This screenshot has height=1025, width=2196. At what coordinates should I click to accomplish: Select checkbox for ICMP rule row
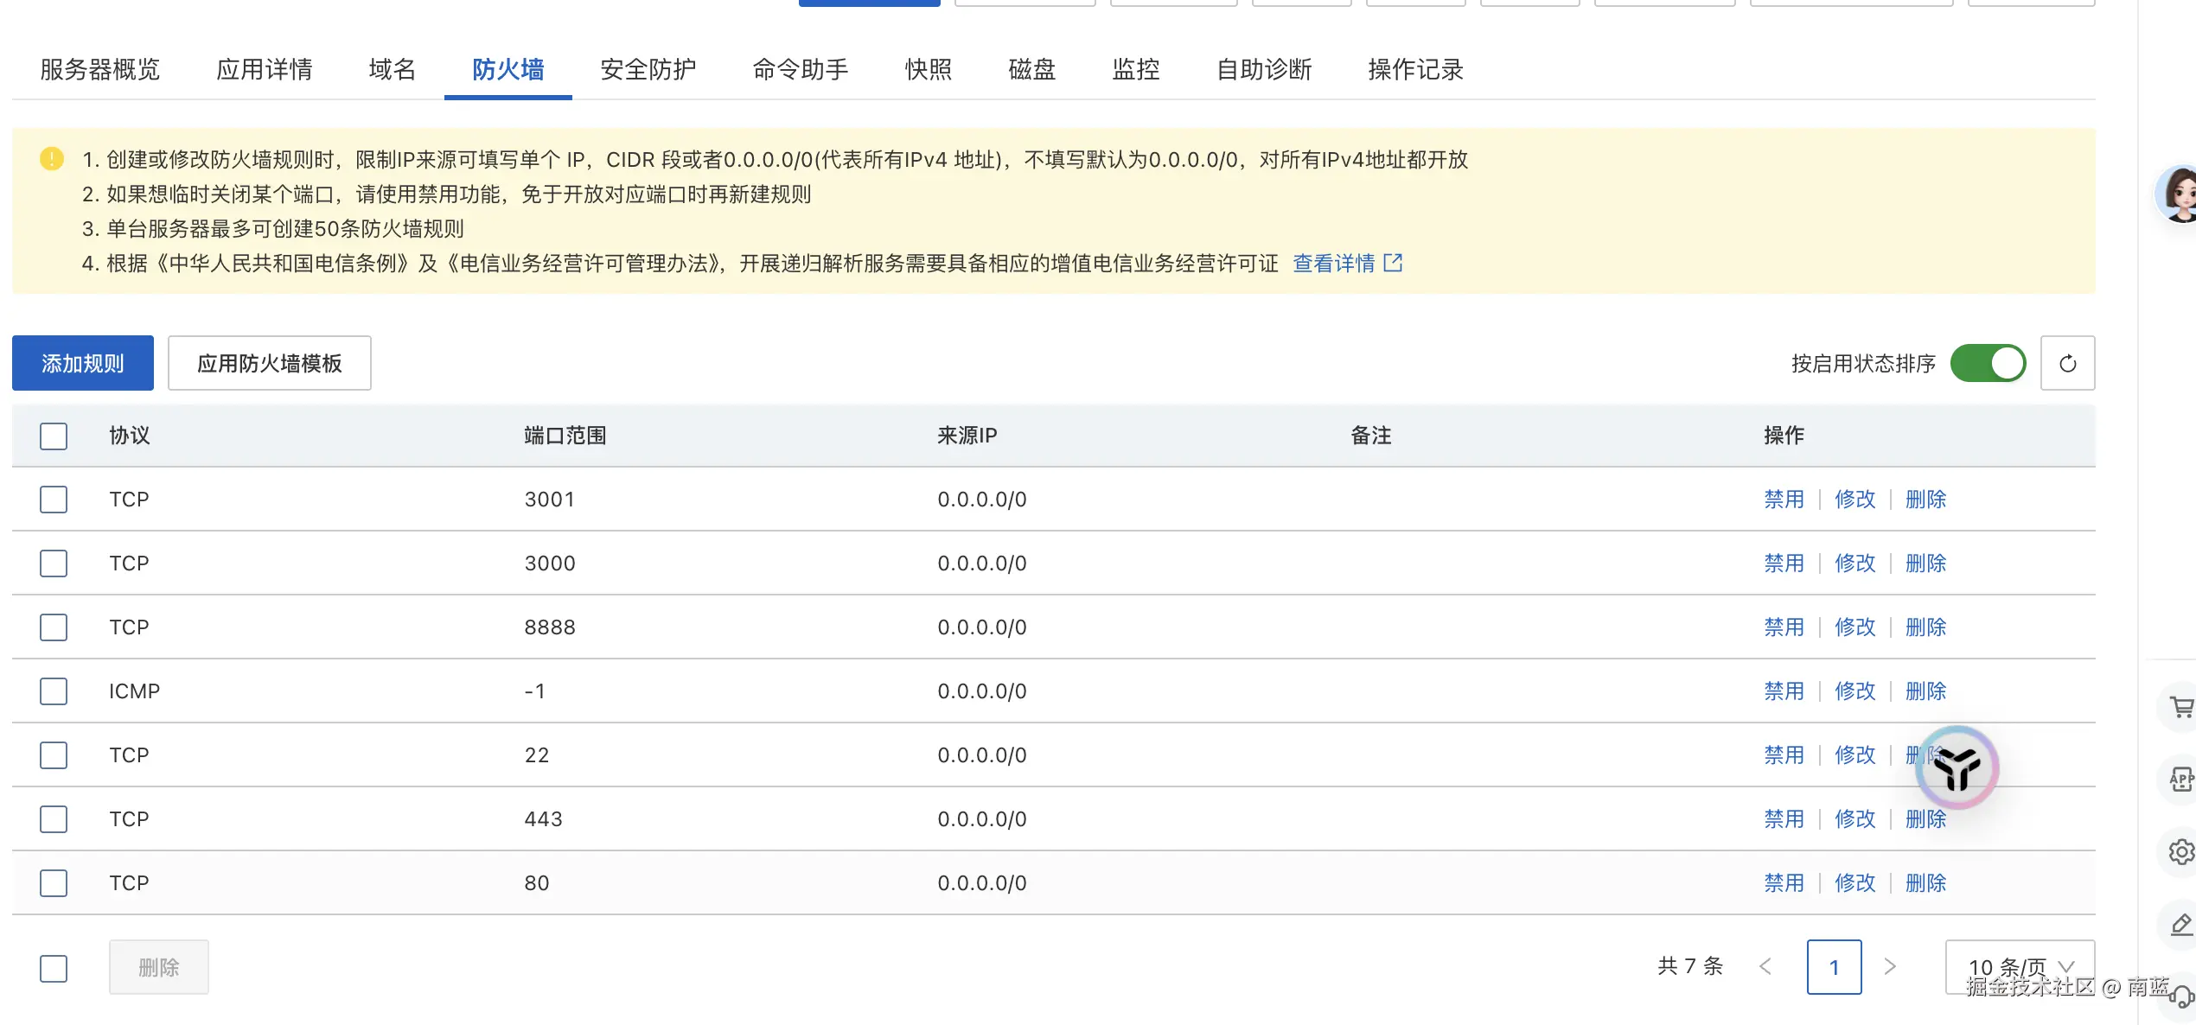pyautogui.click(x=54, y=691)
